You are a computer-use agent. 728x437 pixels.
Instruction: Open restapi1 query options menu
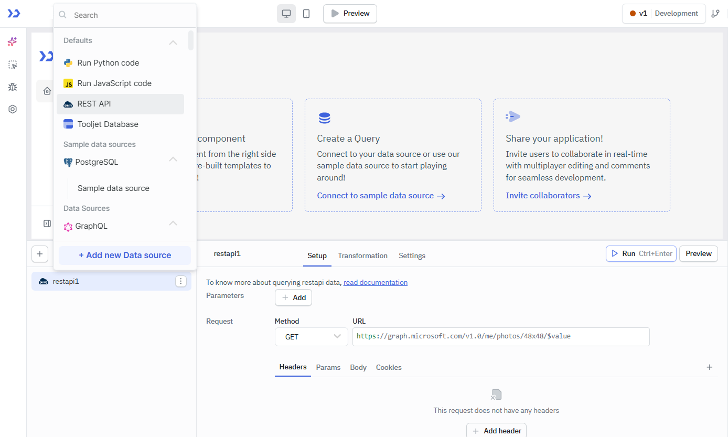pos(180,281)
